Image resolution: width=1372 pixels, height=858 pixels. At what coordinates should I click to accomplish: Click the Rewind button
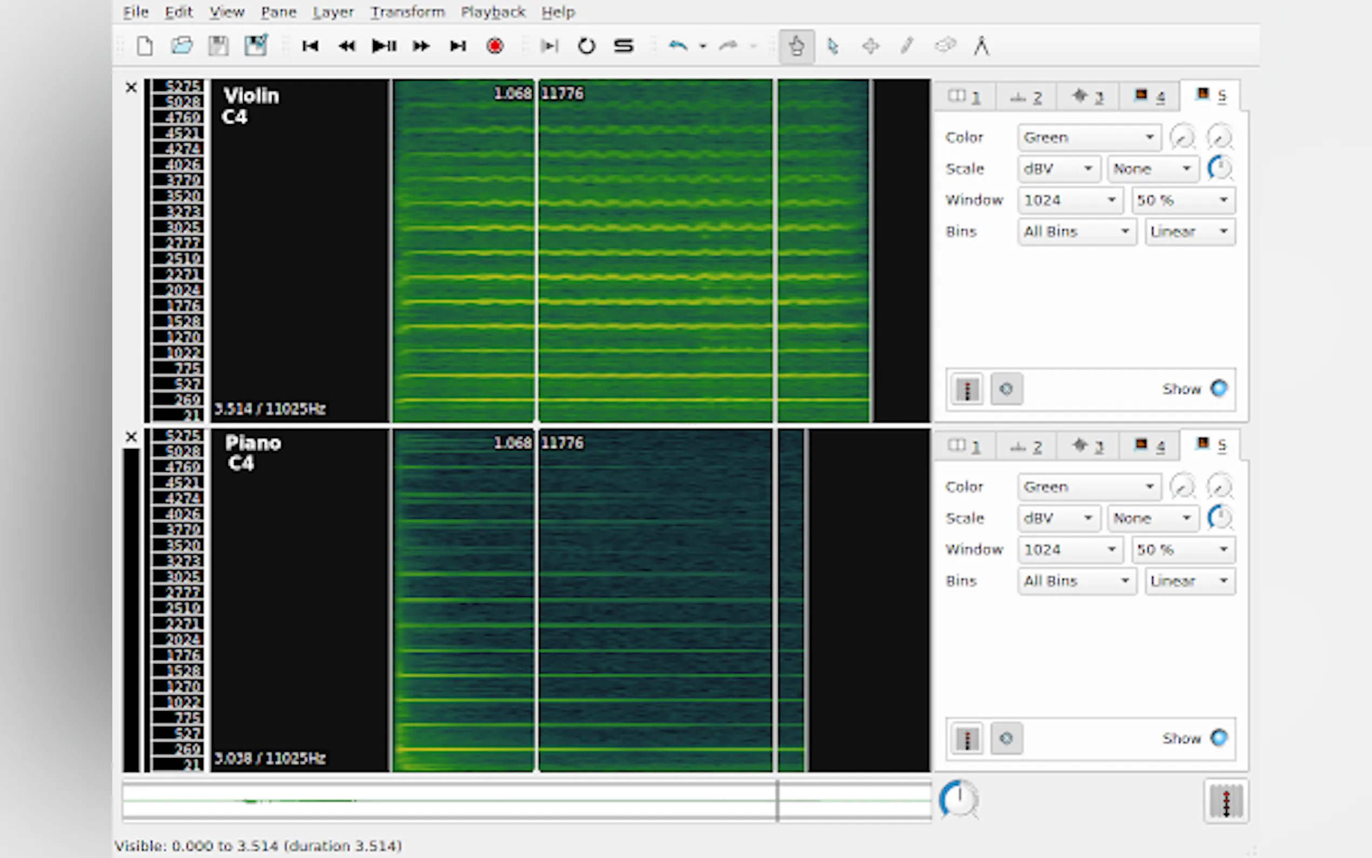click(x=347, y=46)
